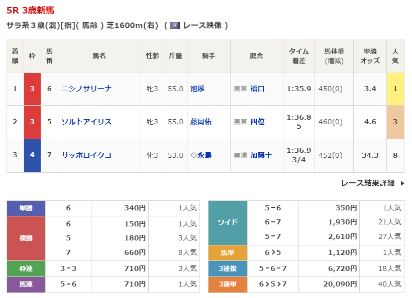412x298 pixels.
Task: Select the horse name ソルトアイリス
Action: (x=86, y=122)
